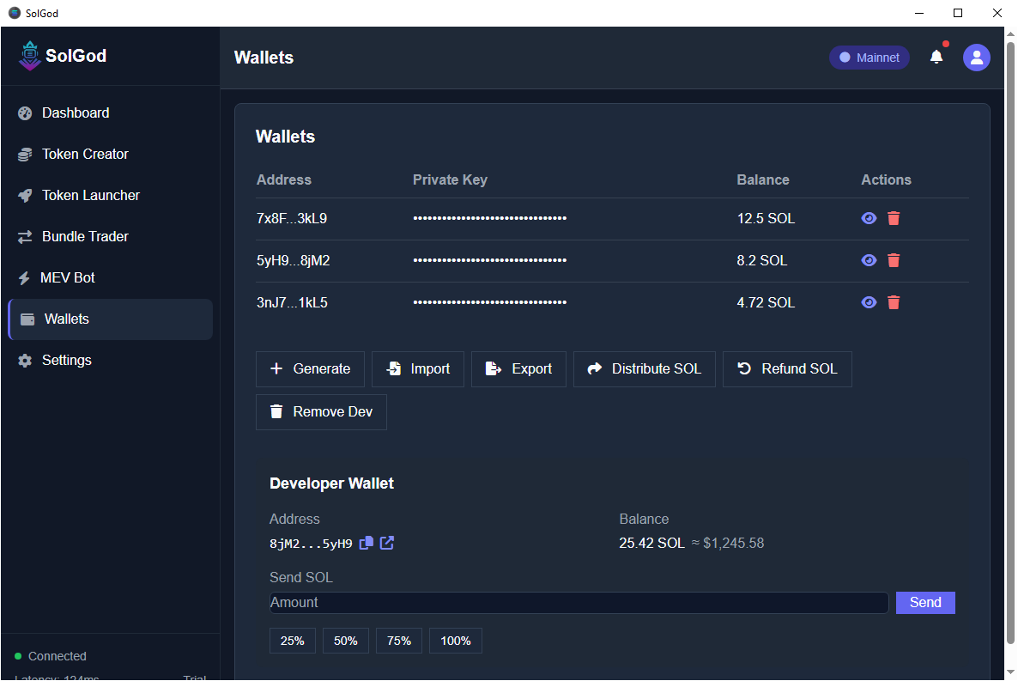Click the SolGod logo in sidebar
Viewport: 1018px width, 681px height.
30,56
